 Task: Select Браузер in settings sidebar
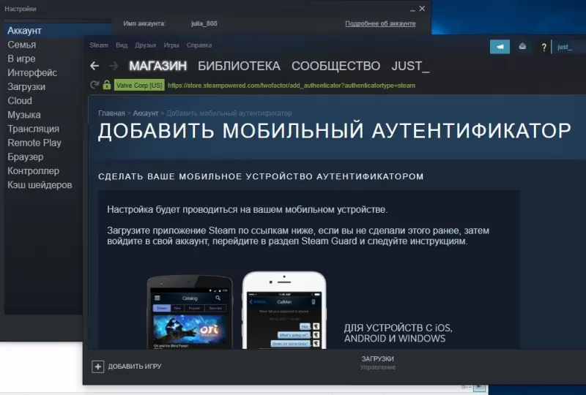tap(26, 157)
